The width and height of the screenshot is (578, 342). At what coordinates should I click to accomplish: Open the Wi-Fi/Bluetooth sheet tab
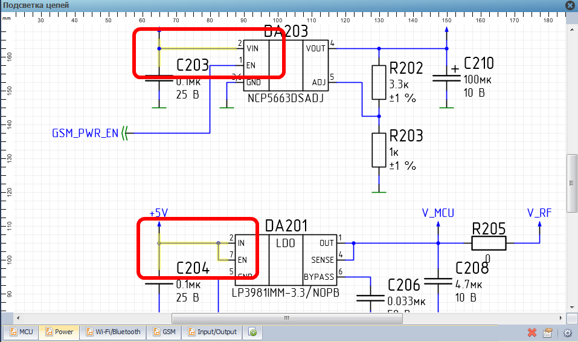tap(113, 332)
